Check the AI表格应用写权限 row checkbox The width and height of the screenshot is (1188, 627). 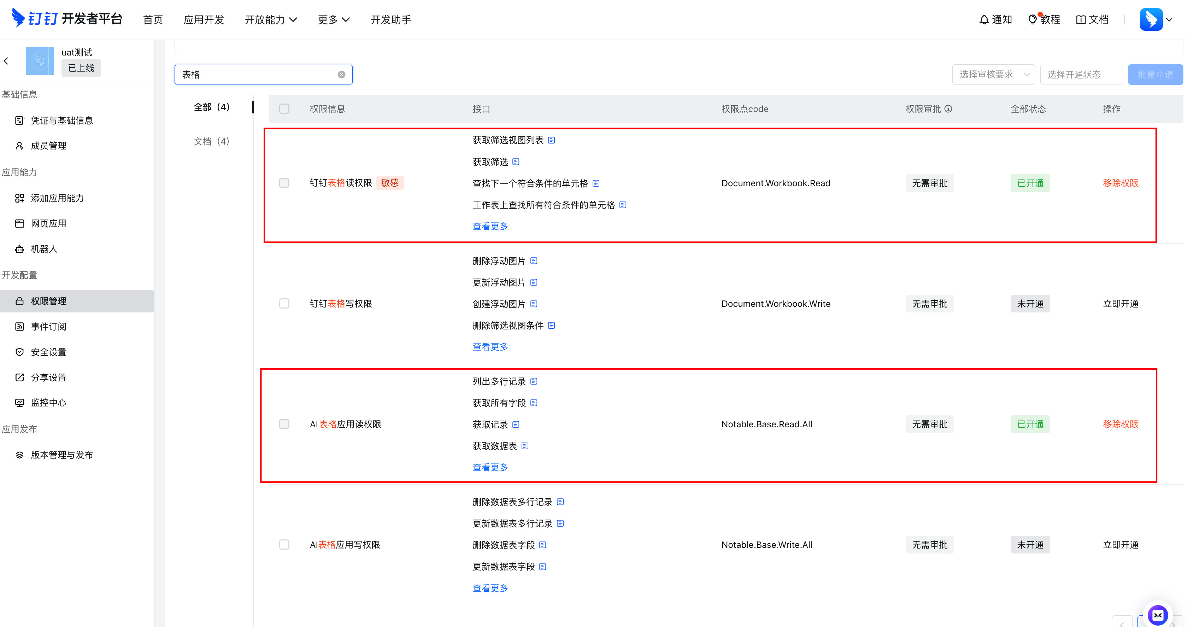tap(284, 545)
